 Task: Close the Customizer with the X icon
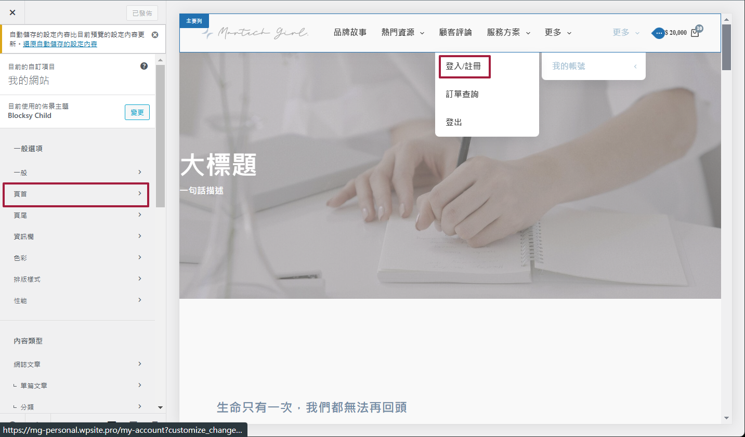12,12
